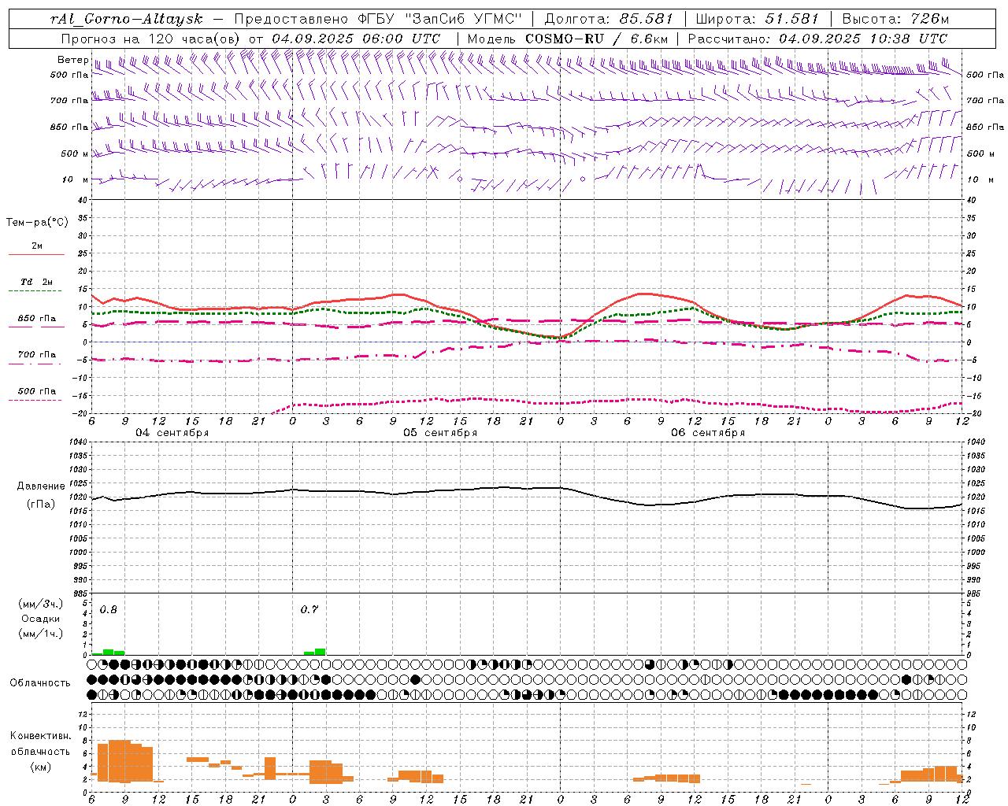Select the date label 06 сентября

[708, 433]
